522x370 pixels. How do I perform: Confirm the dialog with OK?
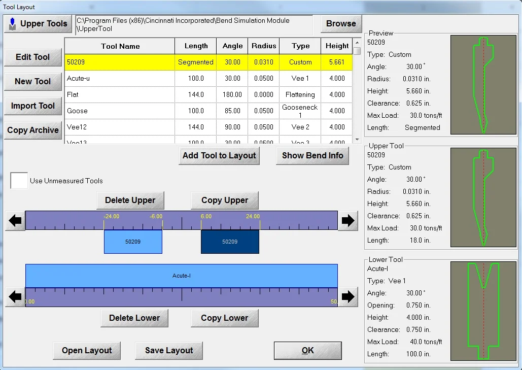[307, 350]
